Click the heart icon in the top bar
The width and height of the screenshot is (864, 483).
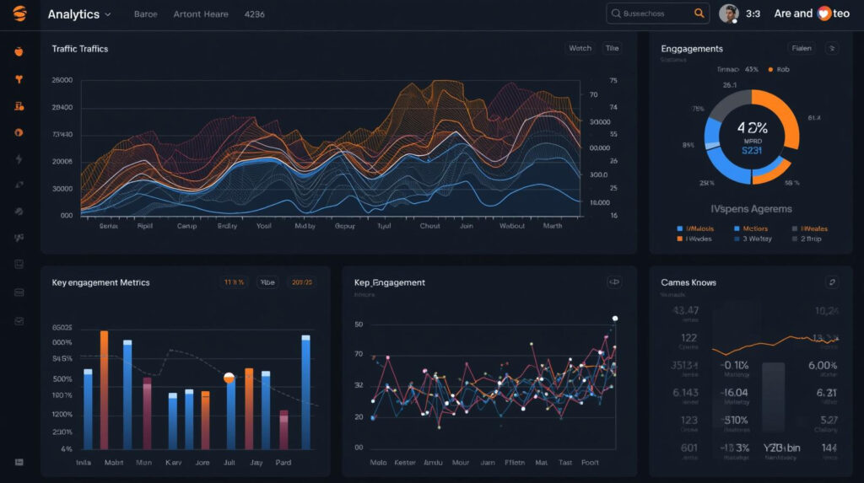click(x=823, y=13)
